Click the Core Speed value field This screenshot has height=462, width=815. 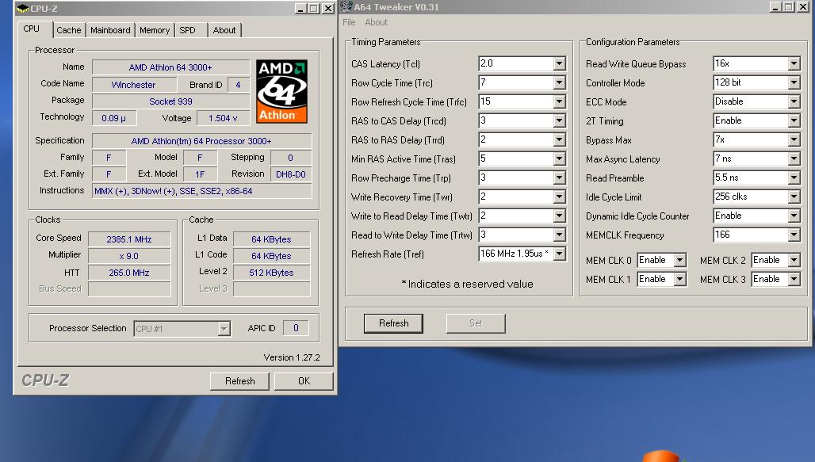tap(129, 239)
